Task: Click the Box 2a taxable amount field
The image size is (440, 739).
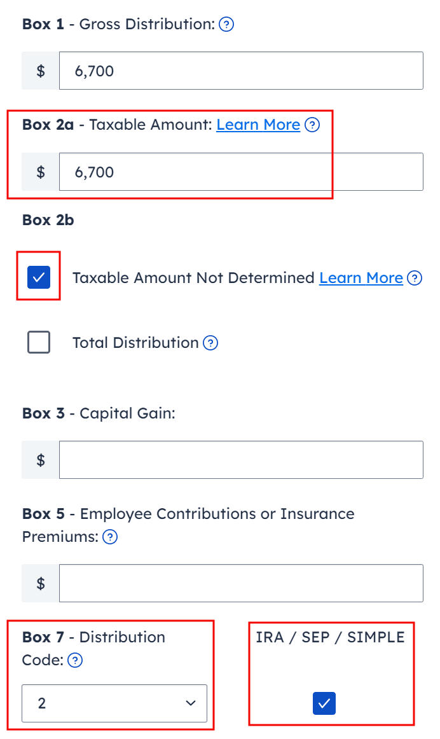Action: (x=241, y=172)
